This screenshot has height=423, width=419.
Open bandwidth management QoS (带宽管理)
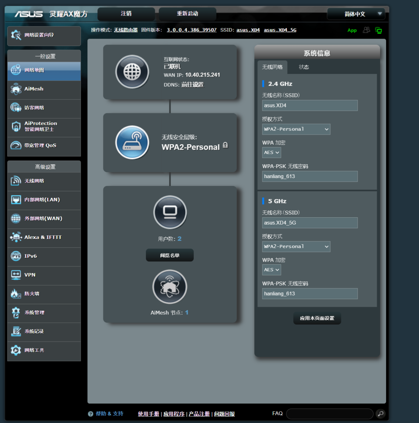[44, 146]
